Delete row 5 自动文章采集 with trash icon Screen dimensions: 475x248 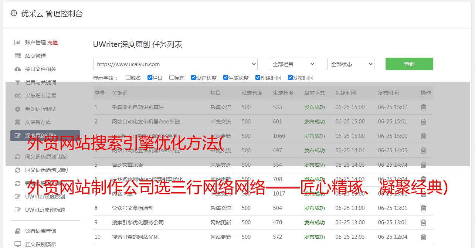point(424,165)
